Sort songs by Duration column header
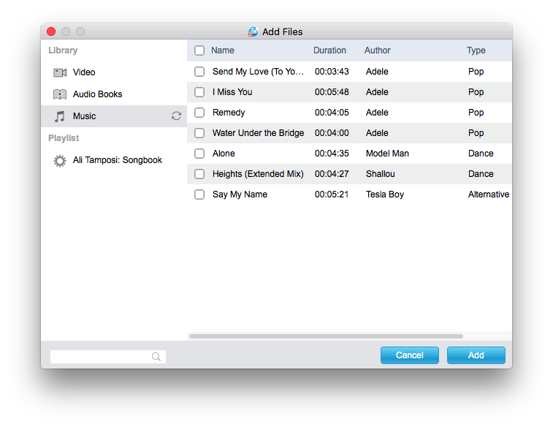553x427 pixels. point(329,50)
